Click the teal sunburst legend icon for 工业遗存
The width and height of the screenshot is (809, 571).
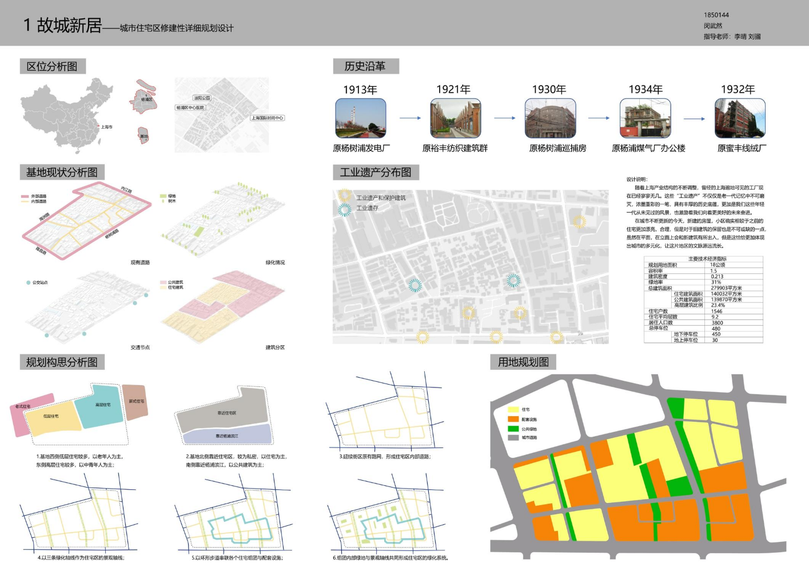point(345,209)
